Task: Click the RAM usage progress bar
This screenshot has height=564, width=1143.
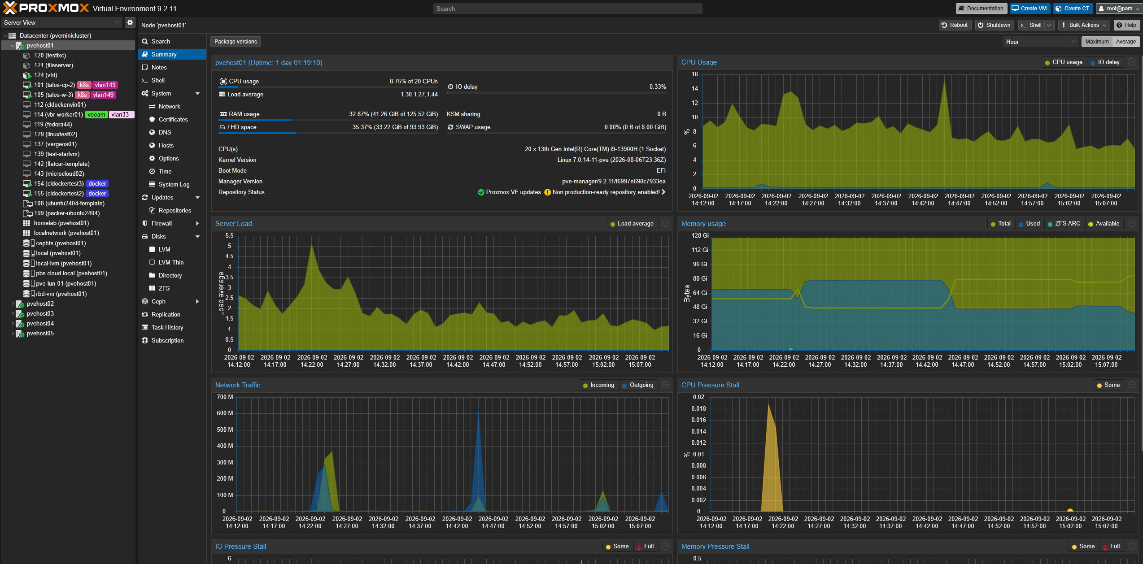Action: 328,120
